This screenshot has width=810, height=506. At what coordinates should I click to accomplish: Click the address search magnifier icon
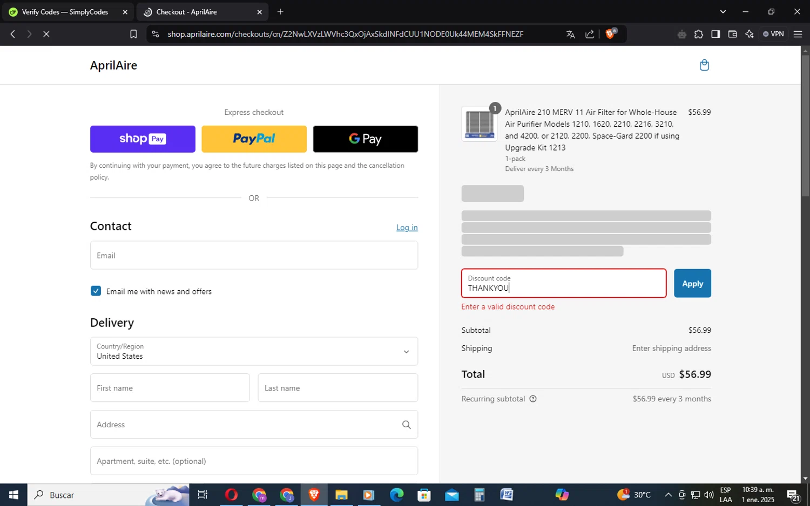(407, 425)
